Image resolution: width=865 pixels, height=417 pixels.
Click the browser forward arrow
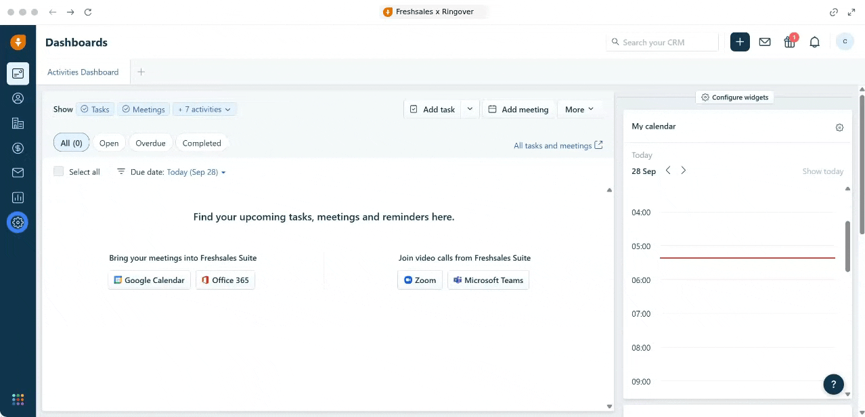point(70,12)
